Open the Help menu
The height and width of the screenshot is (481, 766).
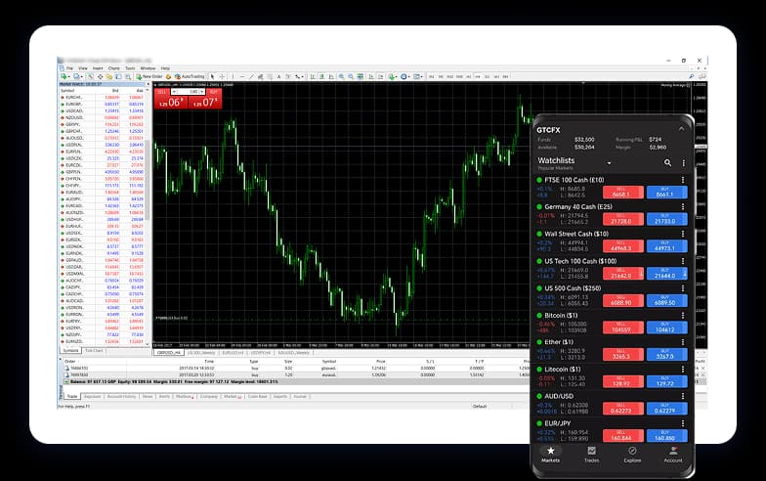(165, 68)
